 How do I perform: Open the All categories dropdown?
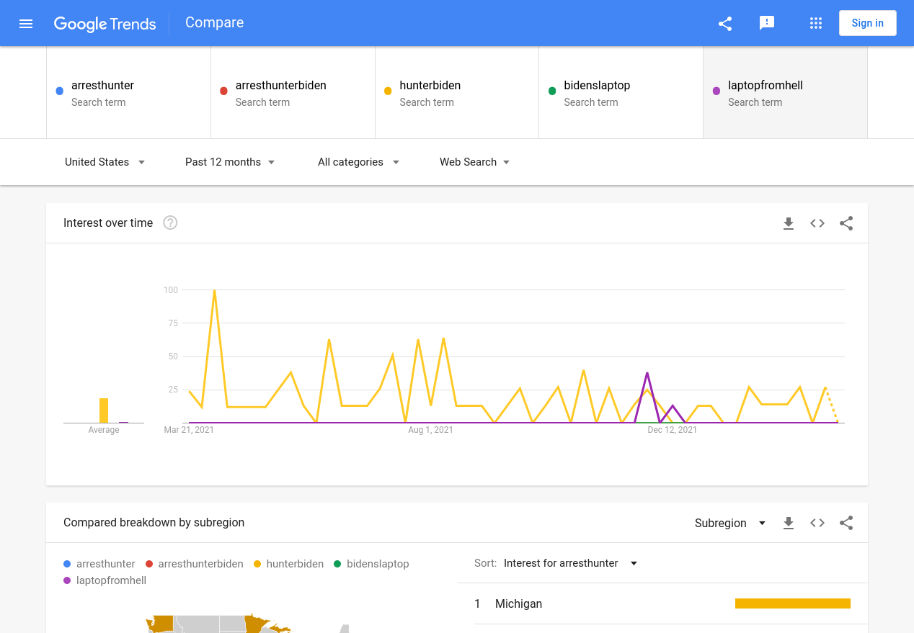point(358,162)
